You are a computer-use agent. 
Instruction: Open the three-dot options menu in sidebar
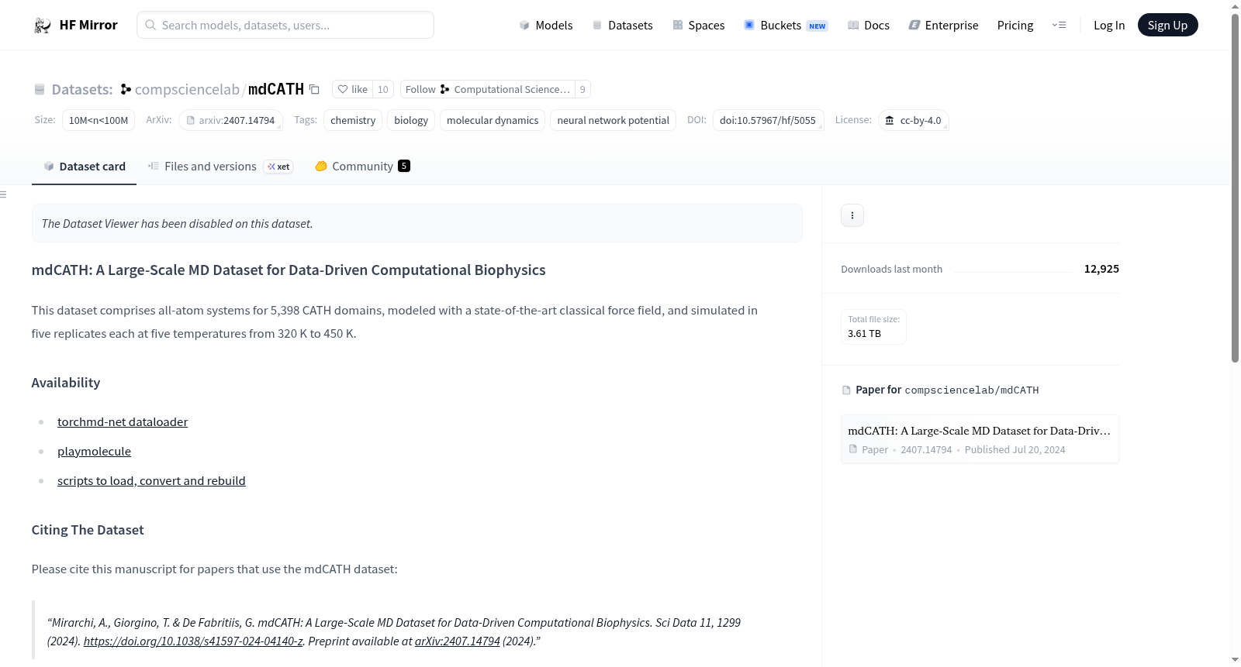click(x=852, y=215)
